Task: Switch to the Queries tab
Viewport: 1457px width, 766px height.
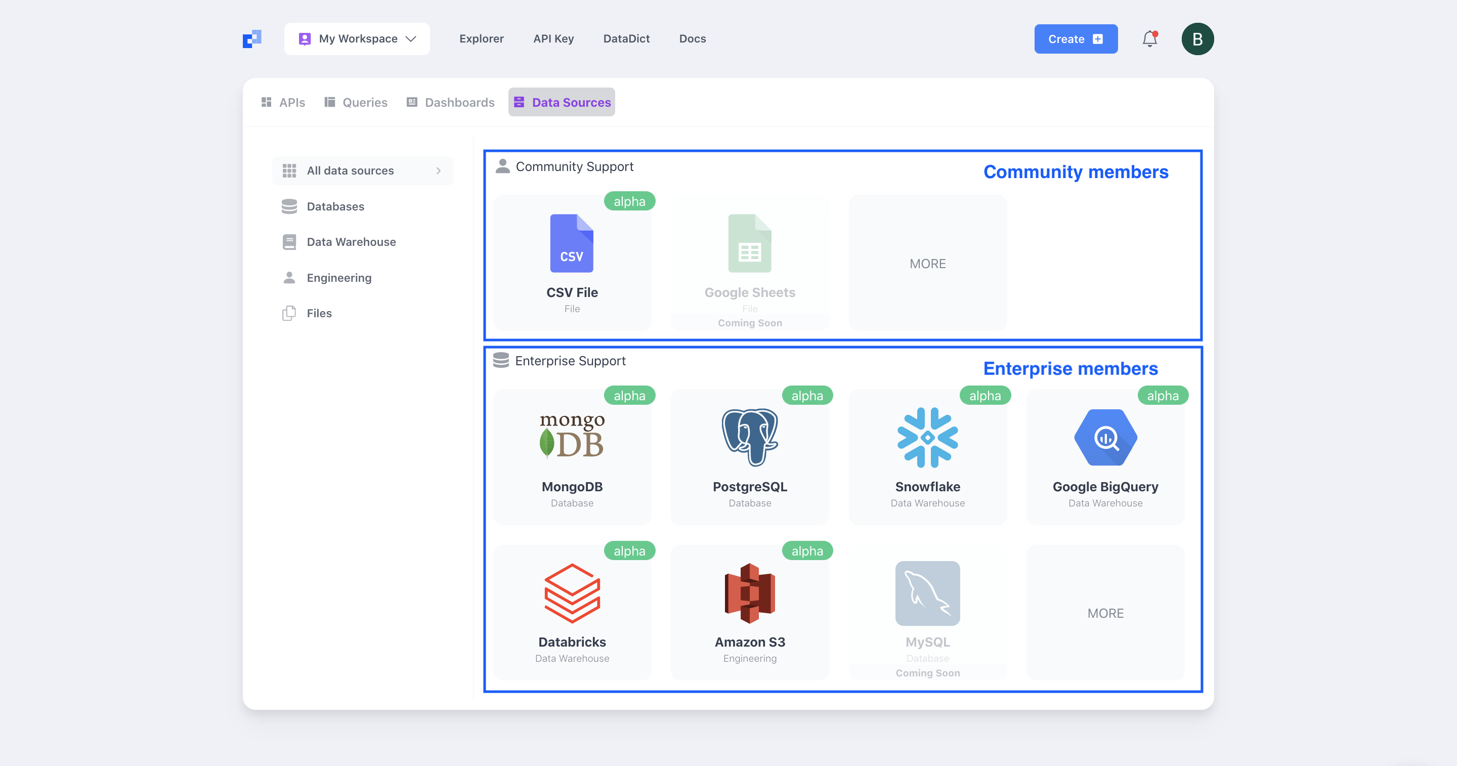Action: (356, 102)
